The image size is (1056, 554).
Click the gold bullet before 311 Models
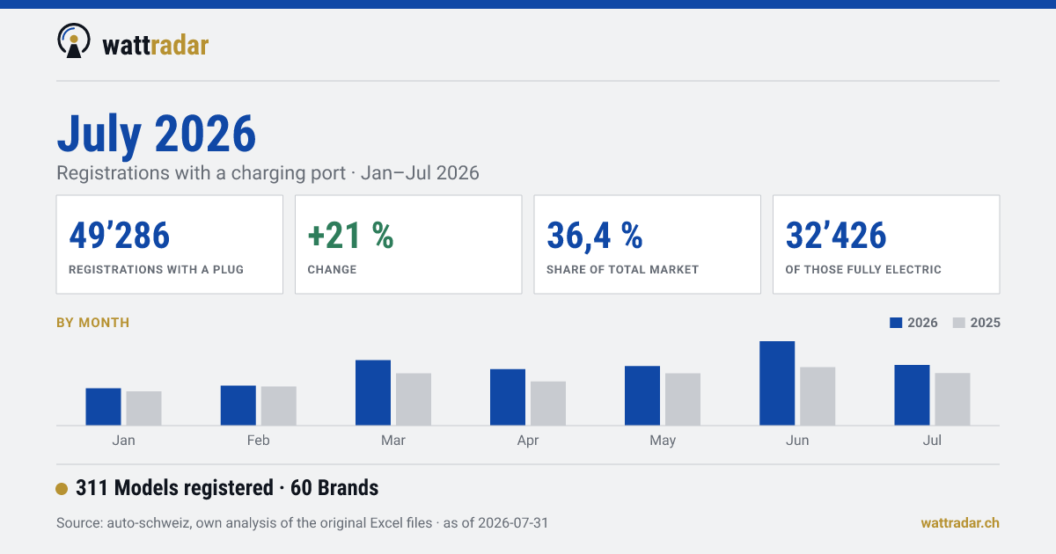click(x=62, y=489)
